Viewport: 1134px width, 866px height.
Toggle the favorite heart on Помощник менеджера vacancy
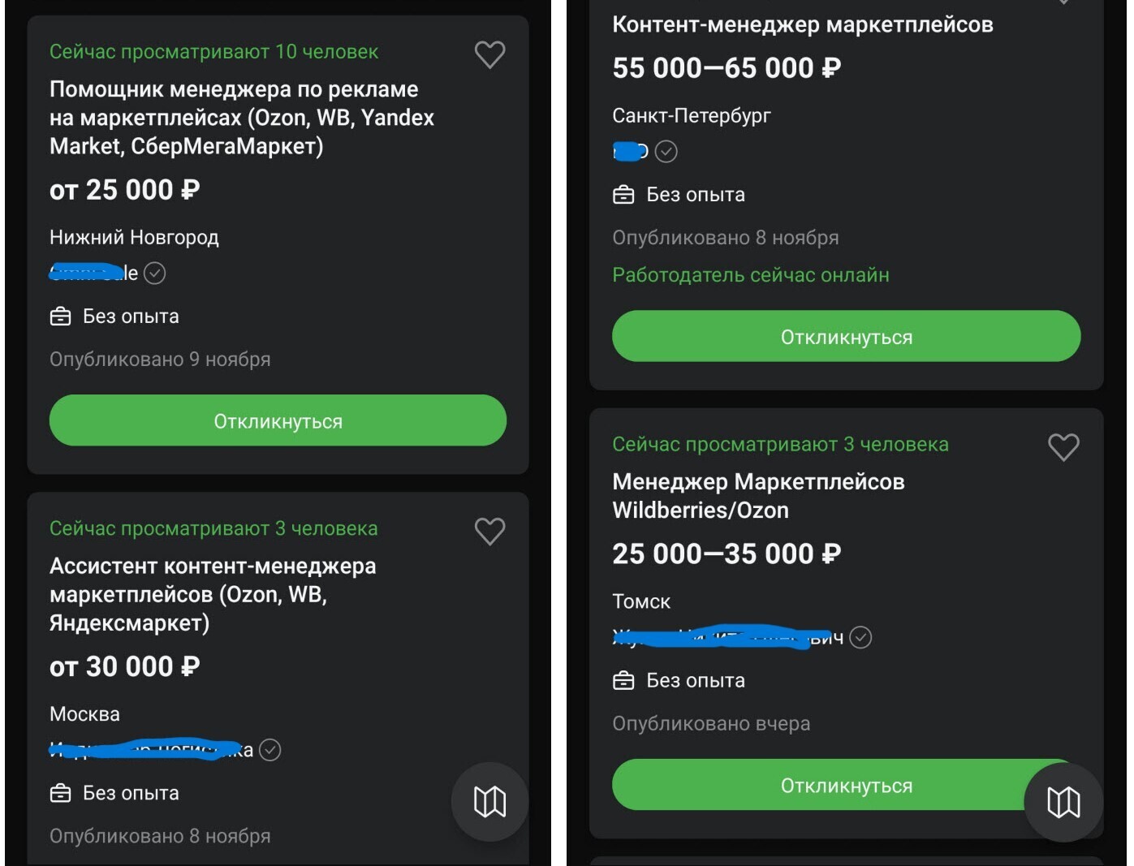[489, 54]
